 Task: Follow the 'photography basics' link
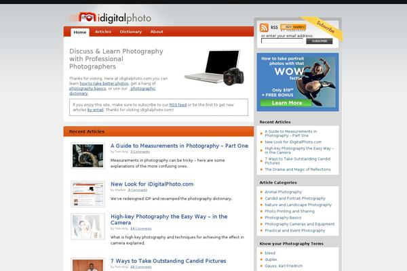(88, 89)
